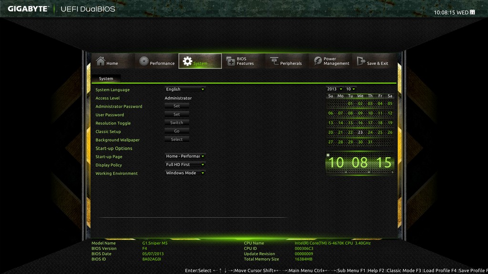
Task: Open the Performance tab
Action: click(x=156, y=61)
